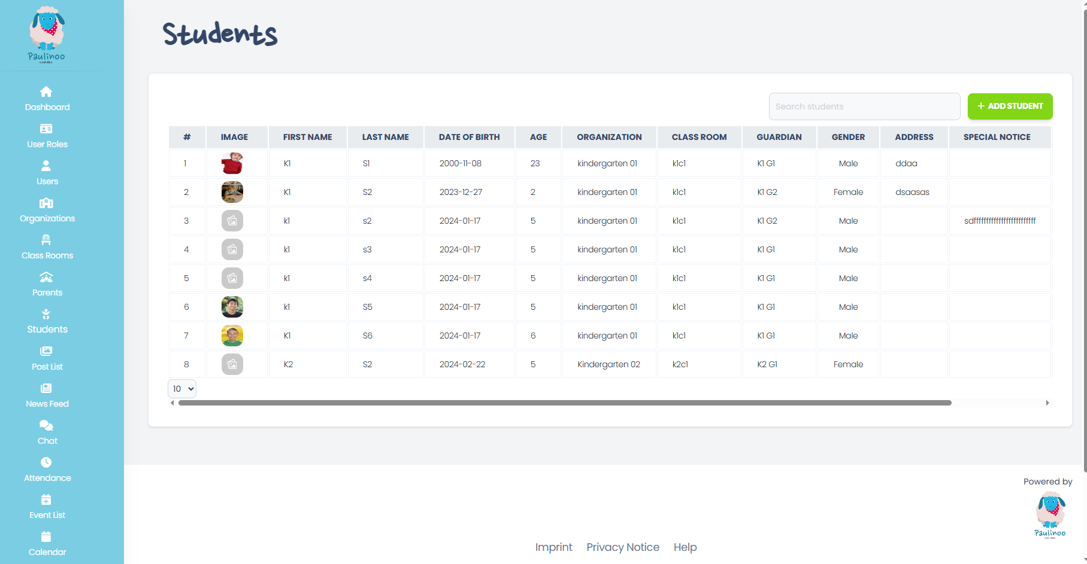Navigate to Organizations via sidebar icon
This screenshot has width=1087, height=564.
pyautogui.click(x=47, y=210)
